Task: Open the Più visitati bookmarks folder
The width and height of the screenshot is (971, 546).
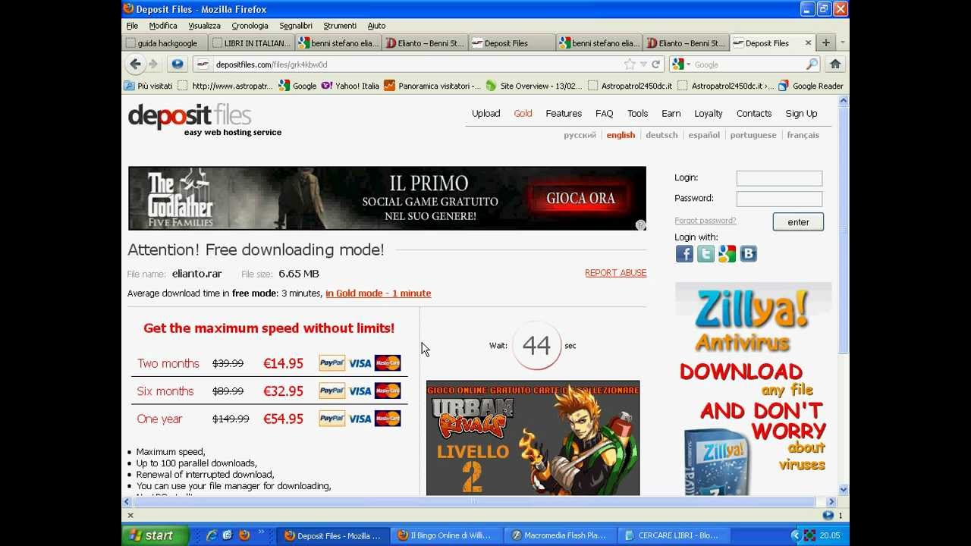Action: point(149,86)
